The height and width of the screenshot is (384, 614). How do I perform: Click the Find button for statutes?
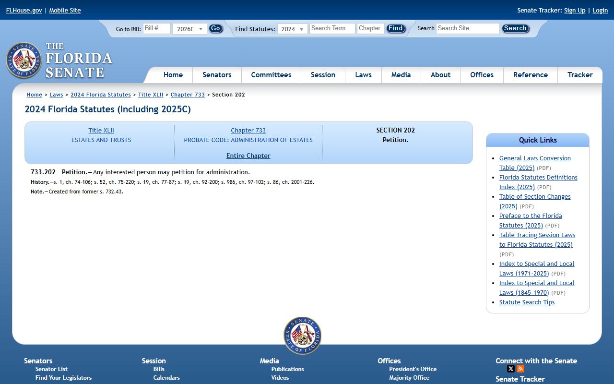(396, 28)
